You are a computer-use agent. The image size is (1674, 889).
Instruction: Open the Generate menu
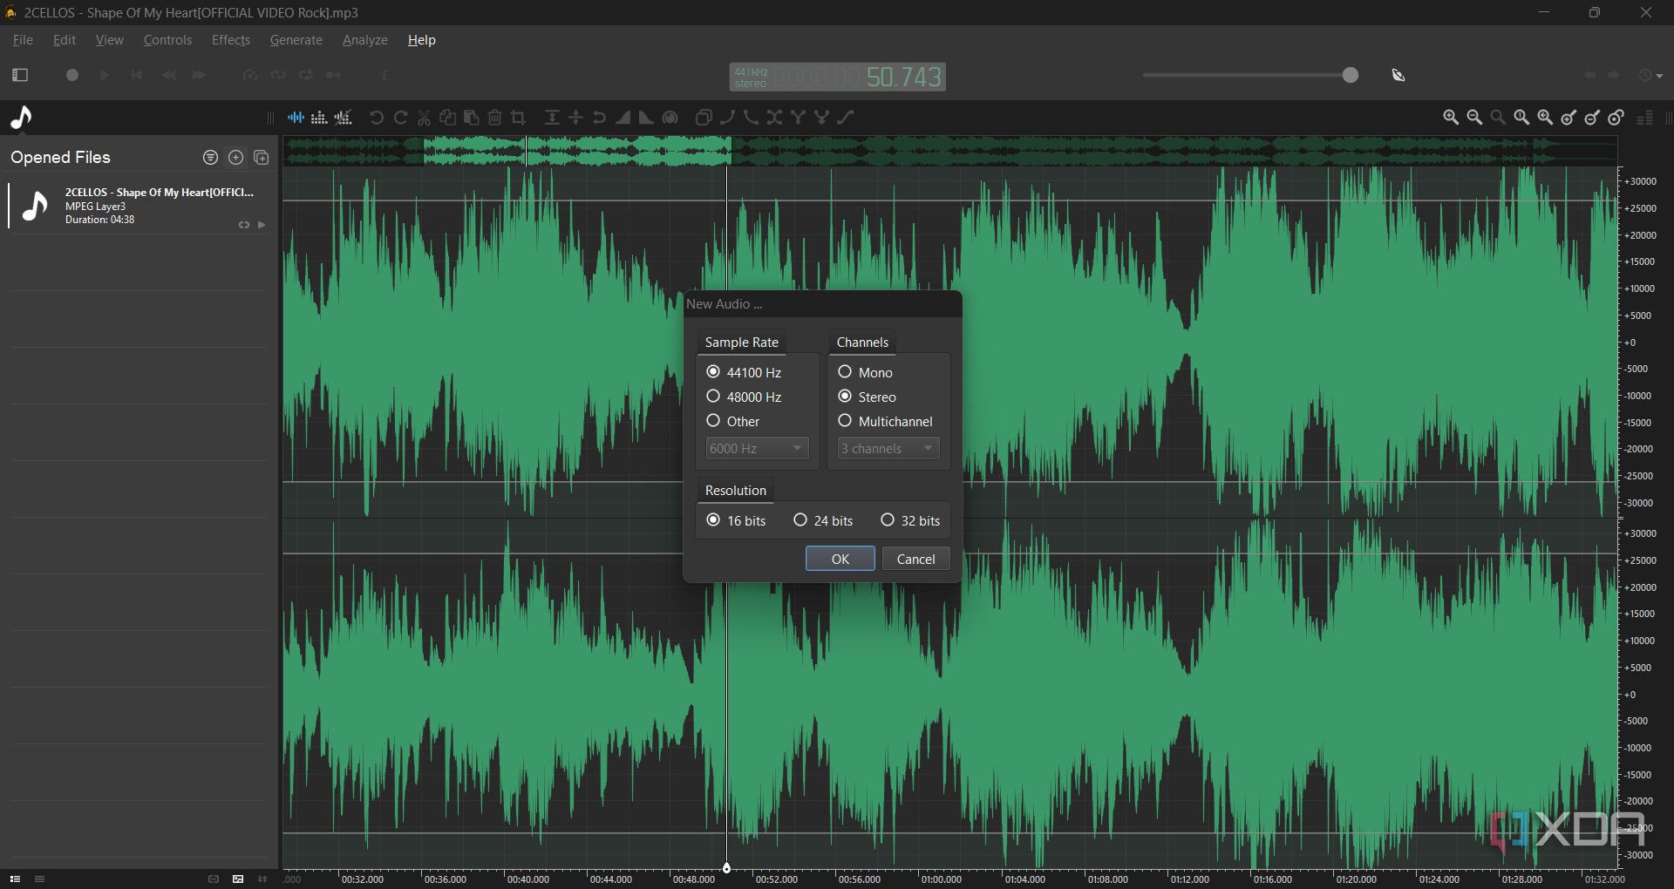coord(296,40)
